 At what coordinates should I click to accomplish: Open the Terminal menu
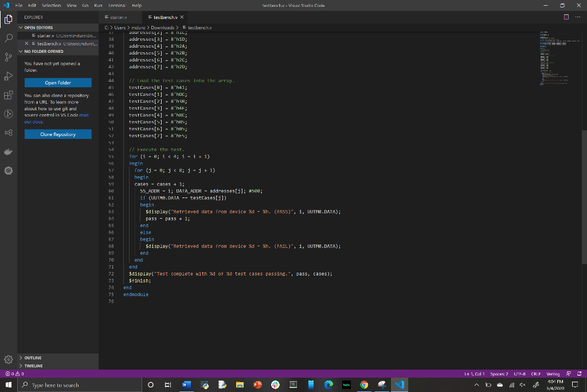point(117,6)
